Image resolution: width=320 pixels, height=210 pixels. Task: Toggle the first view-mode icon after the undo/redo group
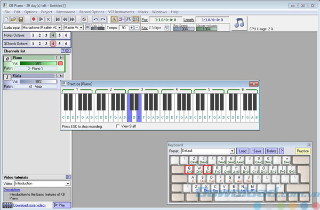coord(114,19)
